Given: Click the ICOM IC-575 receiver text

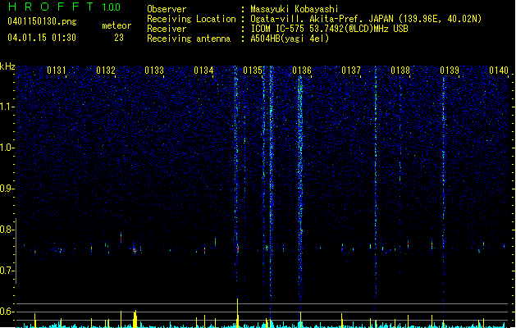Looking at the screenshot, I should (329, 29).
